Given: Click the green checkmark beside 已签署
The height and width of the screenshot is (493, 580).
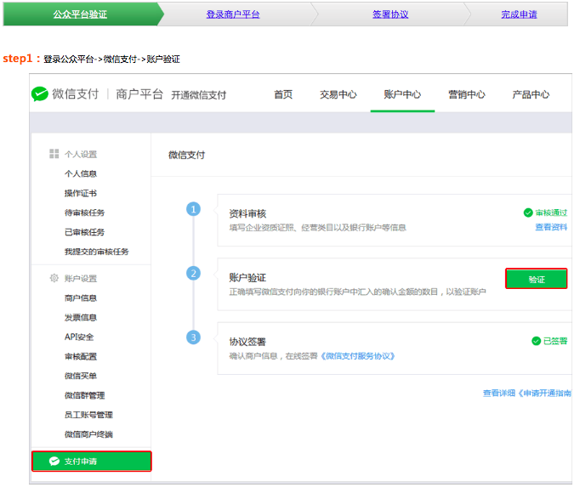Looking at the screenshot, I should click(536, 341).
